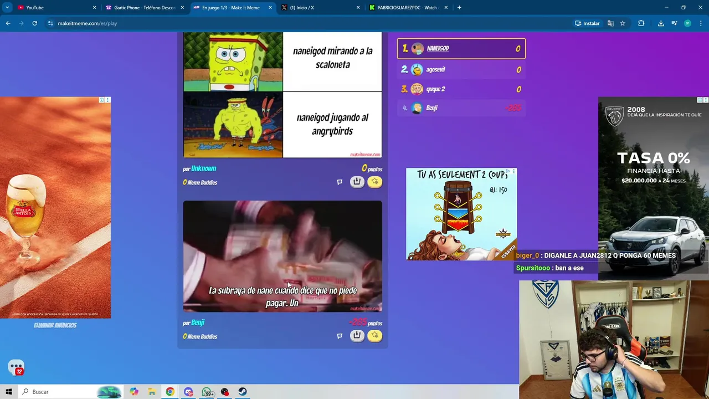Screen dimensions: 709x399
Task: Star the Unknown meme as favorite
Action: click(x=375, y=182)
